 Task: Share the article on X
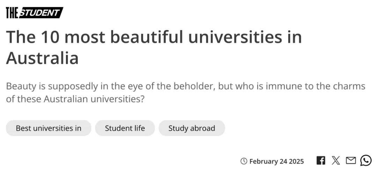(x=336, y=160)
